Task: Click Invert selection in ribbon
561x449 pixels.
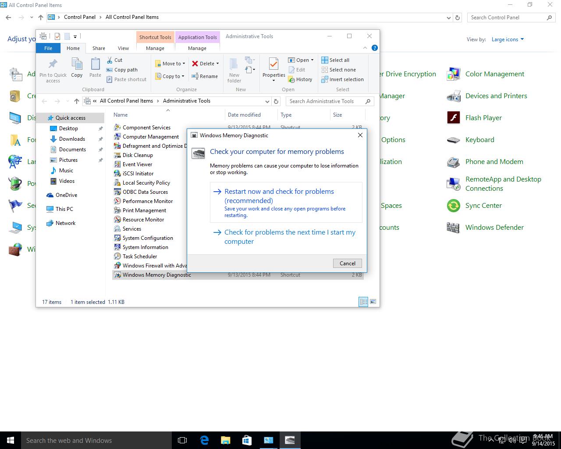Action: [x=342, y=79]
